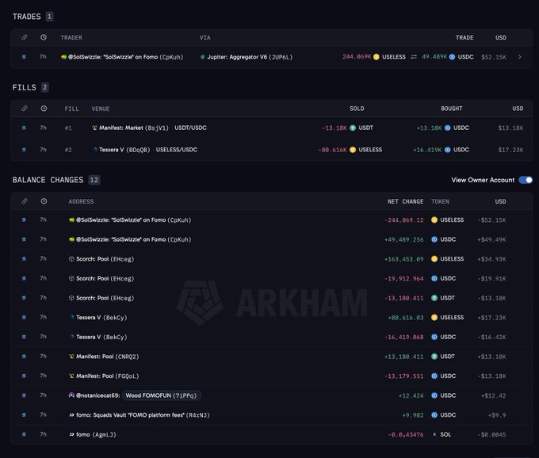Image resolution: width=539 pixels, height=458 pixels.
Task: Click the -244,069.12 net change value
Action: coord(404,220)
